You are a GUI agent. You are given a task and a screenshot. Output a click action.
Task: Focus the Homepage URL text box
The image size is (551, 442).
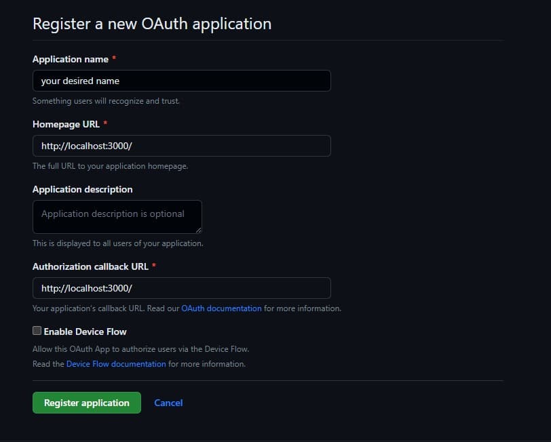pyautogui.click(x=182, y=146)
